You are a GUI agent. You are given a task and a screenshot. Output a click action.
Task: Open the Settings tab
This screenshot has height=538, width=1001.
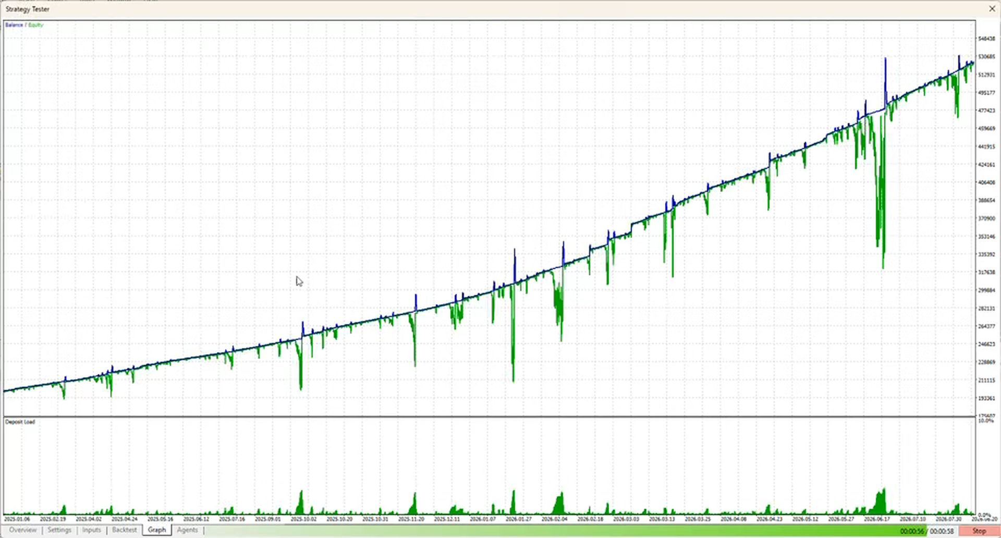tap(59, 530)
